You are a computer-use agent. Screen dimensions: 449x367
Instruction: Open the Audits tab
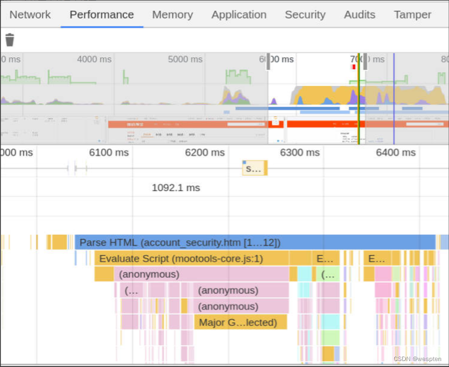point(359,15)
